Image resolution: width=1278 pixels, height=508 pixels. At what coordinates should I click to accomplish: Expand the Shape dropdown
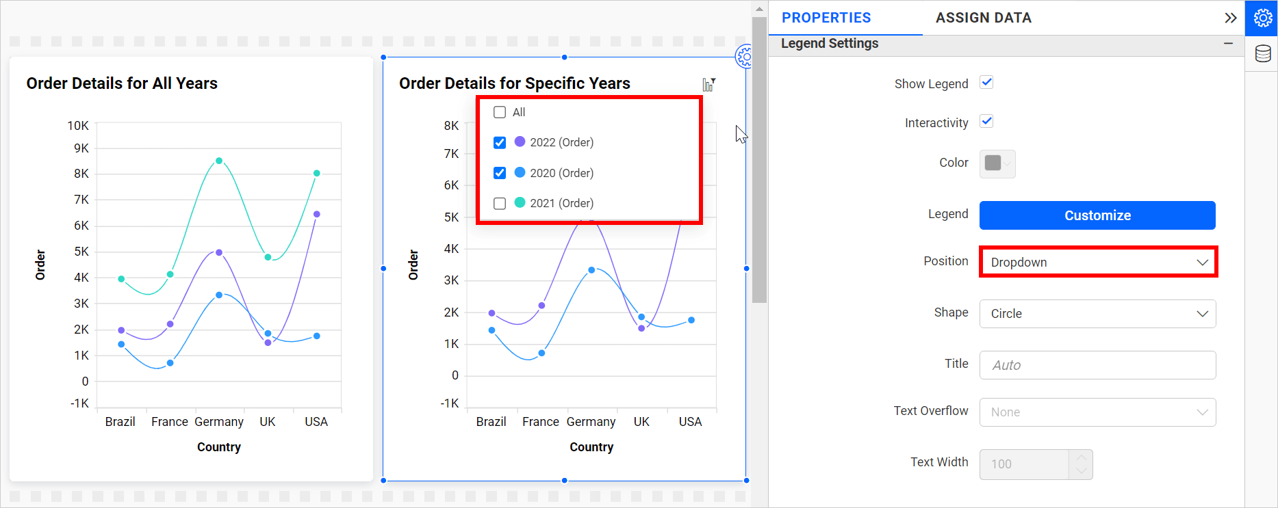pyautogui.click(x=1097, y=314)
